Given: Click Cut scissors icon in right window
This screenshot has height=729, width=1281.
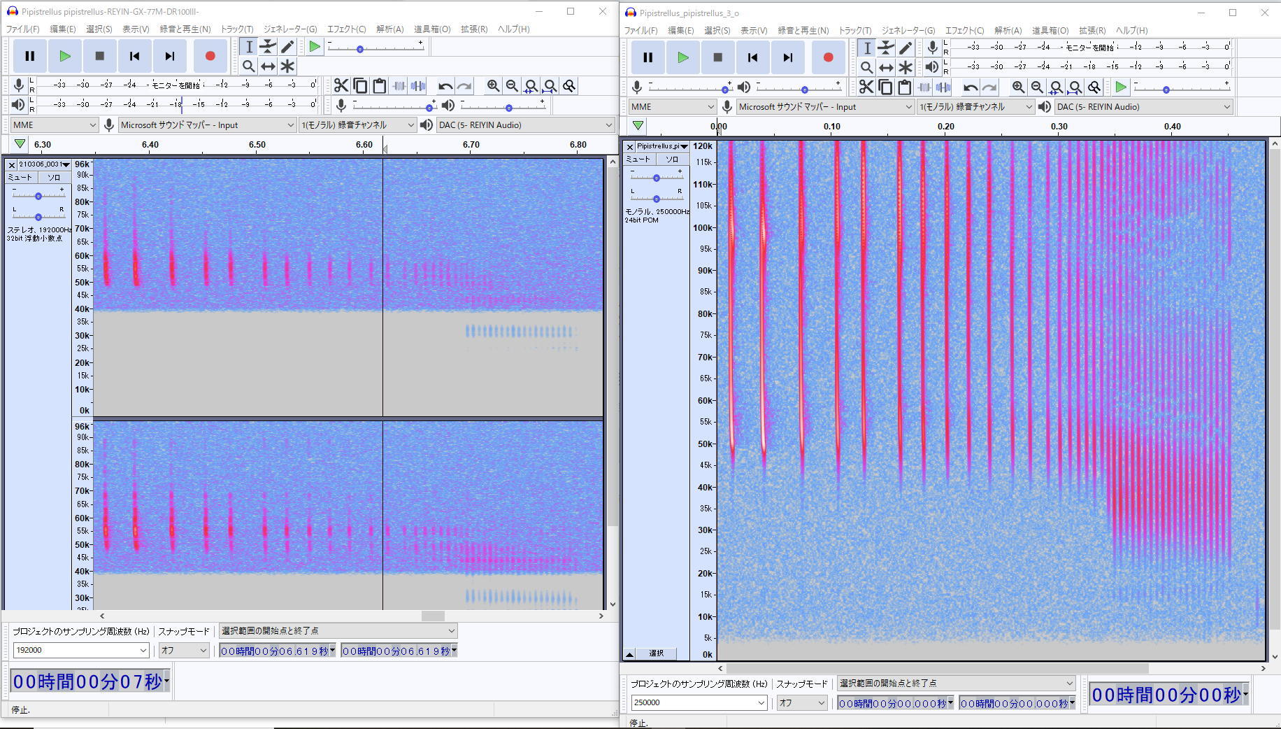Looking at the screenshot, I should tap(866, 87).
